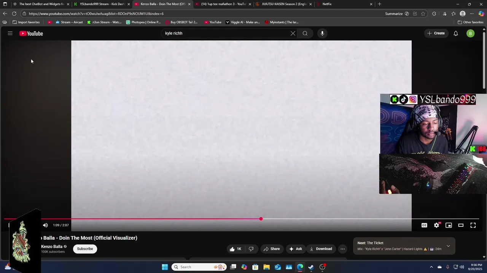
Task: Click the Windows taskbar Search box
Action: coord(199,267)
